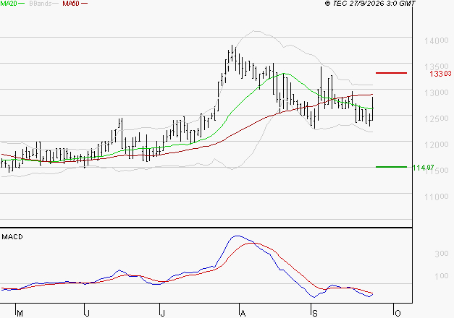This screenshot has width=454, height=318.
Task: Click the red 133.03 resistance marker line
Action: tap(391, 73)
